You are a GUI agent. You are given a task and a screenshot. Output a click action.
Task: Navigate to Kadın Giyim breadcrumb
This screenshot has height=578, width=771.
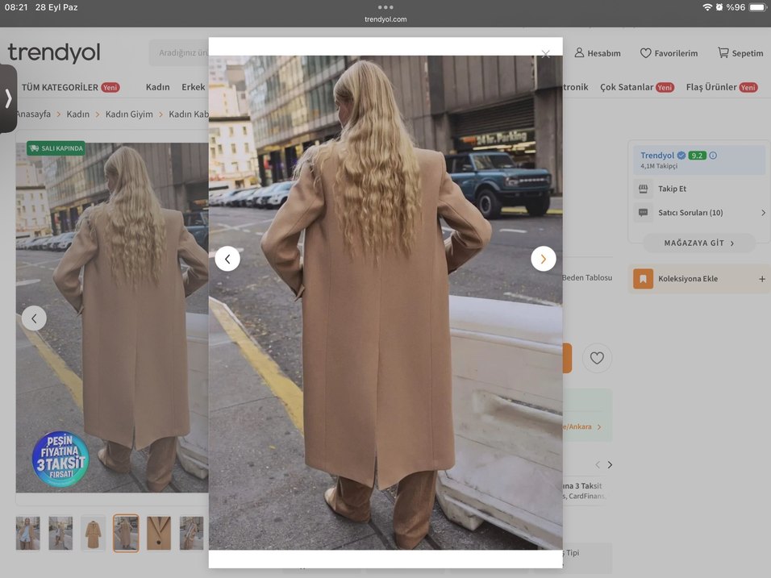pos(131,114)
